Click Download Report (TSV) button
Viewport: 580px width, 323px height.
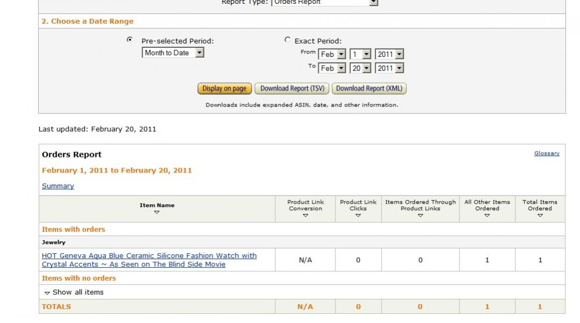click(292, 89)
